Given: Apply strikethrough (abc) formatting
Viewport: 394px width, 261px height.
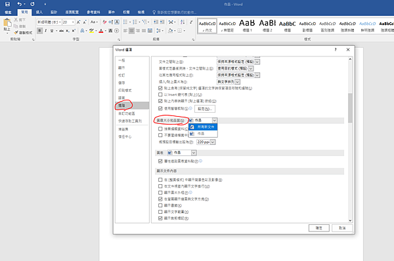Looking at the screenshot, I should click(61, 31).
